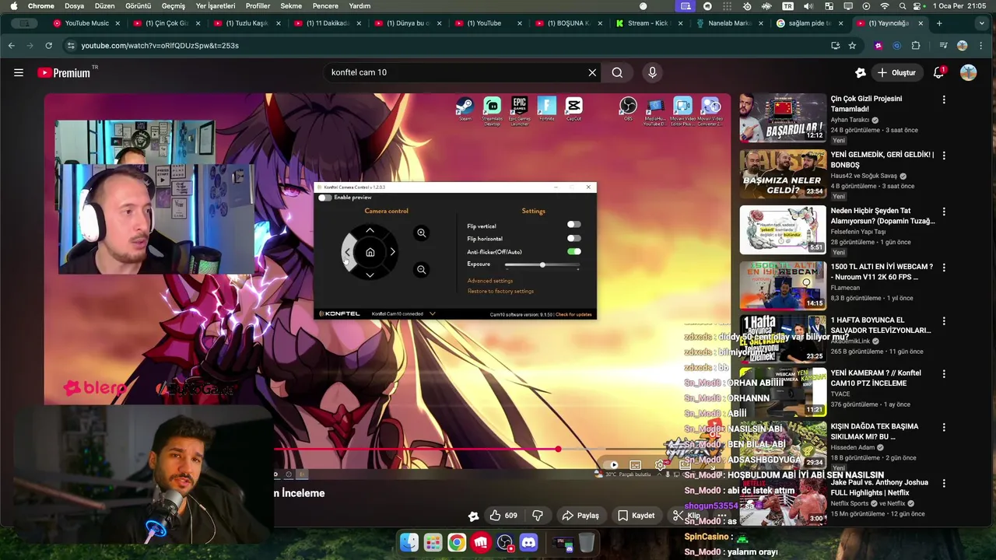Toggle Enable preview switch
Image resolution: width=996 pixels, height=560 pixels.
point(325,198)
